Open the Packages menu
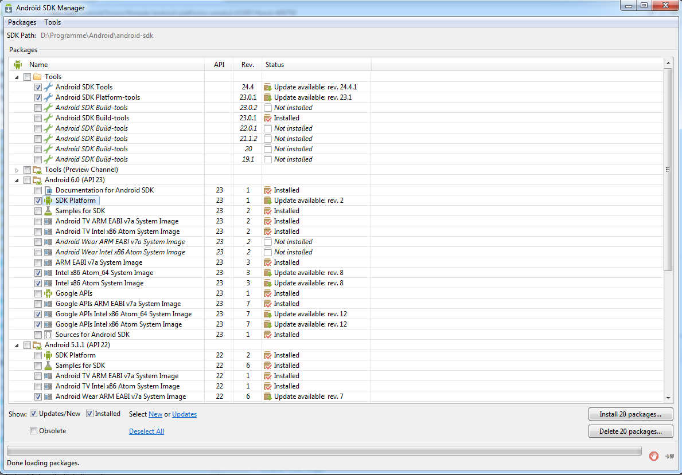Image resolution: width=682 pixels, height=475 pixels. (x=21, y=22)
